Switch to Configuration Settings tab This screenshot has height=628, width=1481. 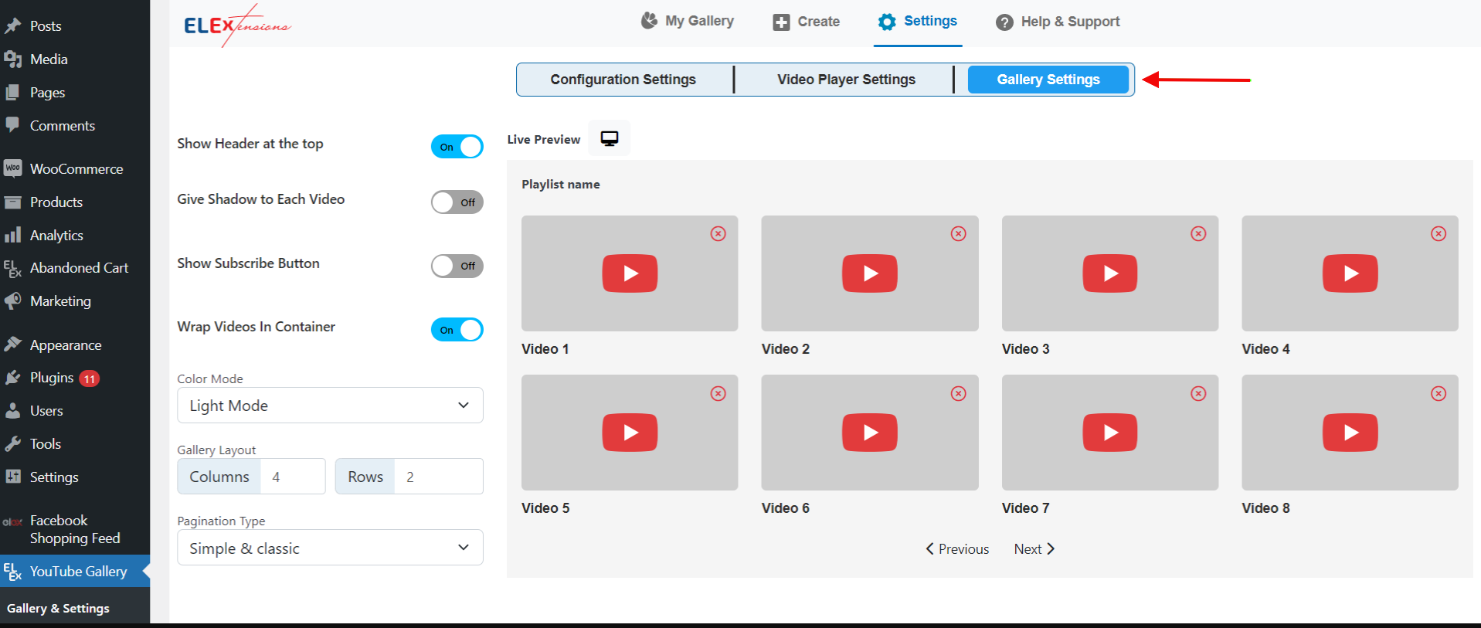[623, 80]
